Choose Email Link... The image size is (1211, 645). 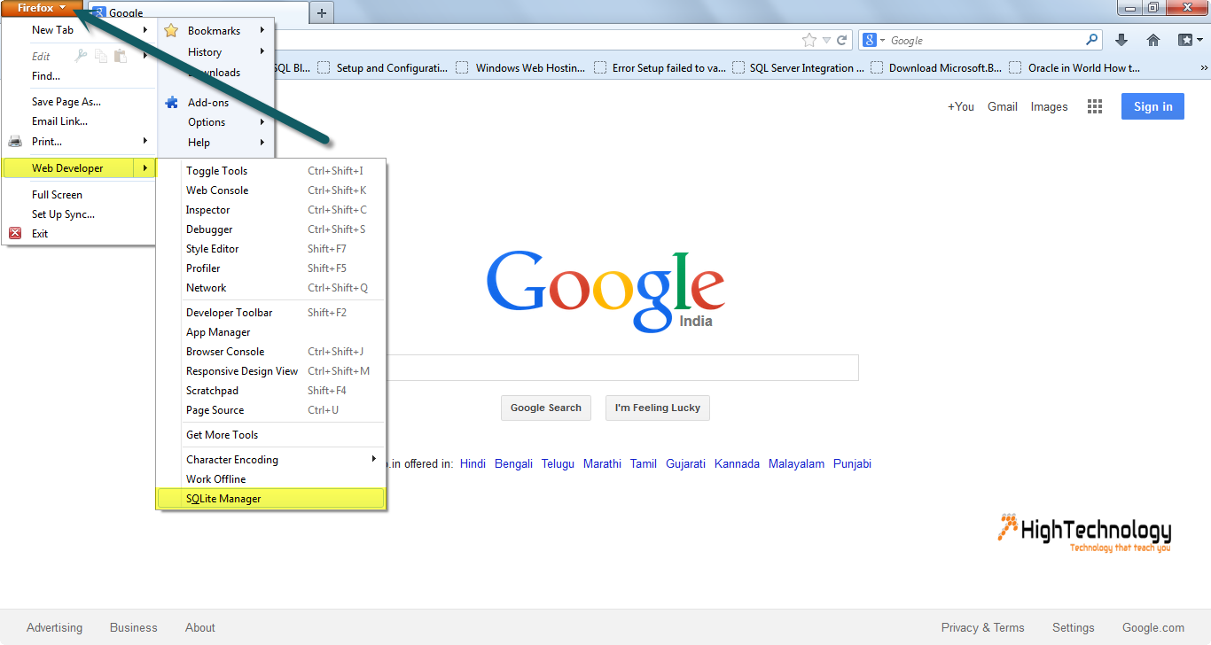(x=59, y=121)
